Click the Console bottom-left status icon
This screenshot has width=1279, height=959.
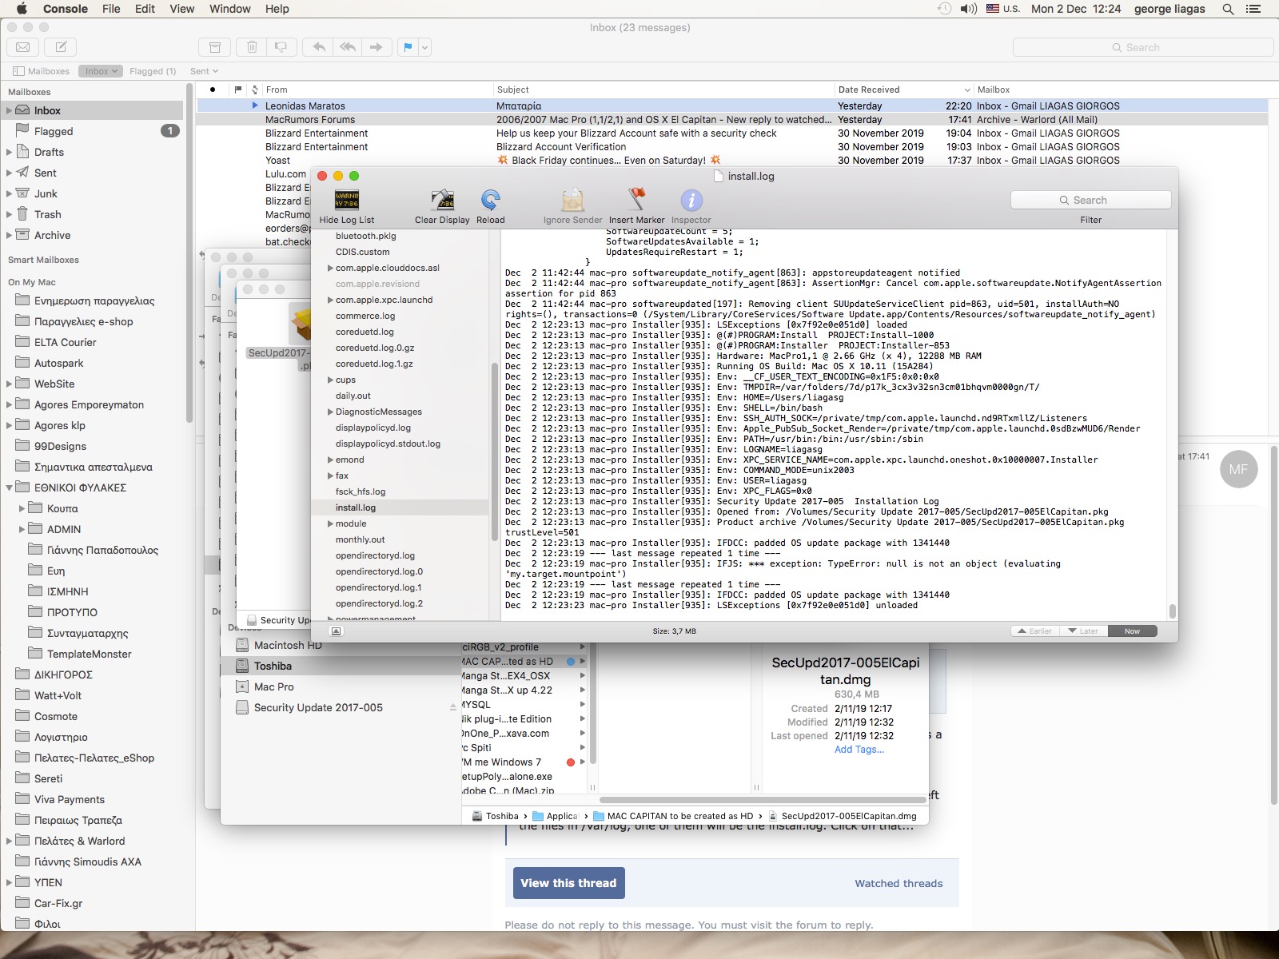(337, 631)
